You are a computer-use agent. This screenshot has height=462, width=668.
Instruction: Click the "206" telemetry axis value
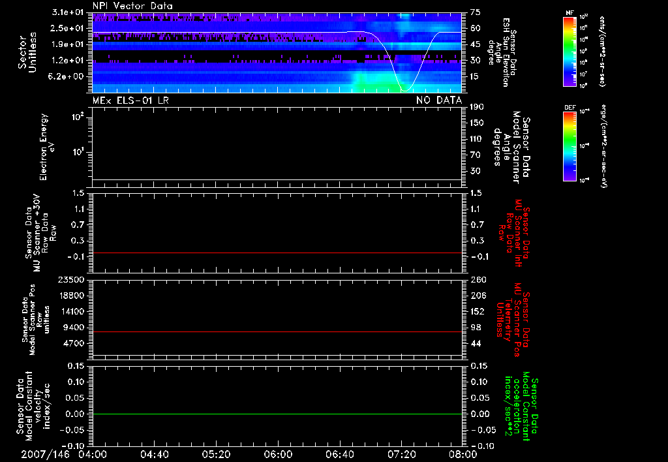click(x=478, y=296)
